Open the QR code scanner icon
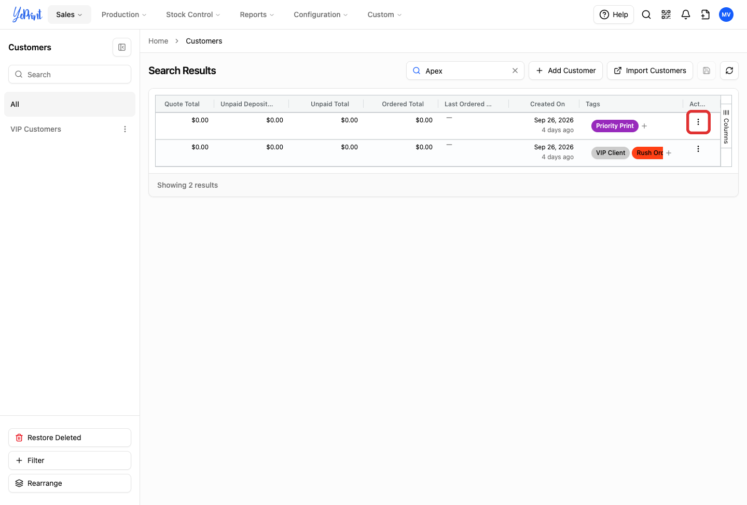 click(x=666, y=15)
